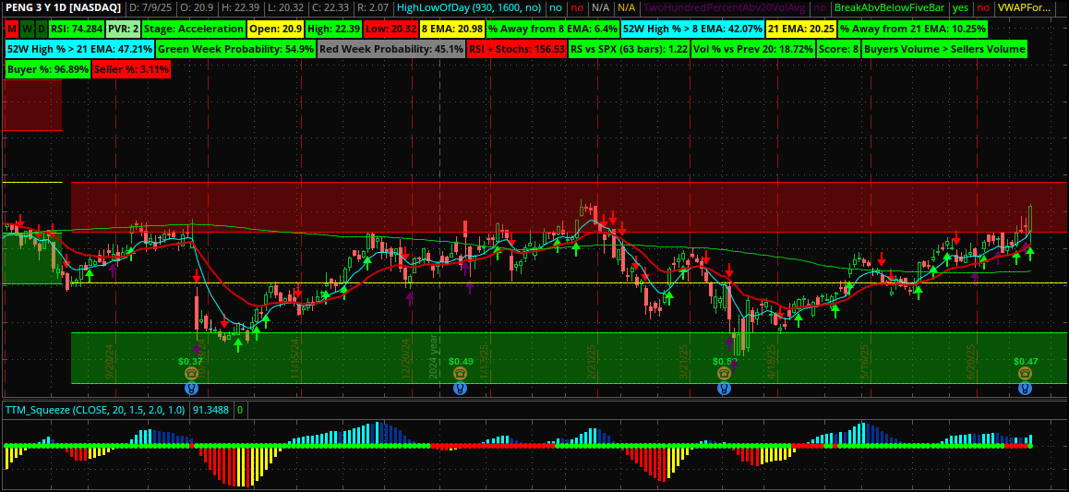
Task: Click the $0.49 earnings value
Action: pyautogui.click(x=461, y=361)
